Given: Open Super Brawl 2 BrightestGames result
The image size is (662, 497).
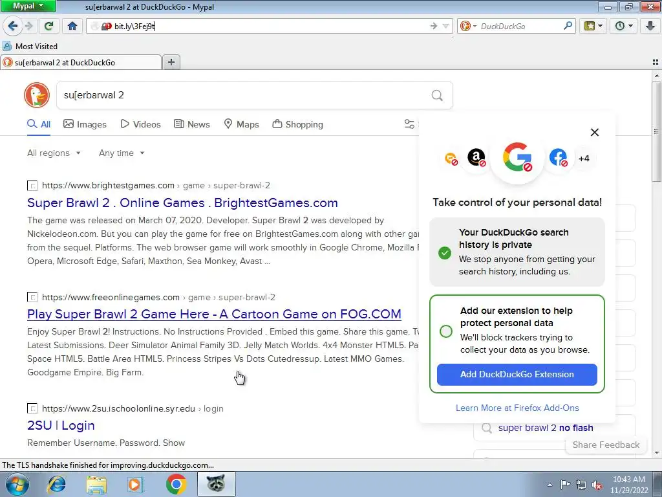Looking at the screenshot, I should [x=182, y=203].
